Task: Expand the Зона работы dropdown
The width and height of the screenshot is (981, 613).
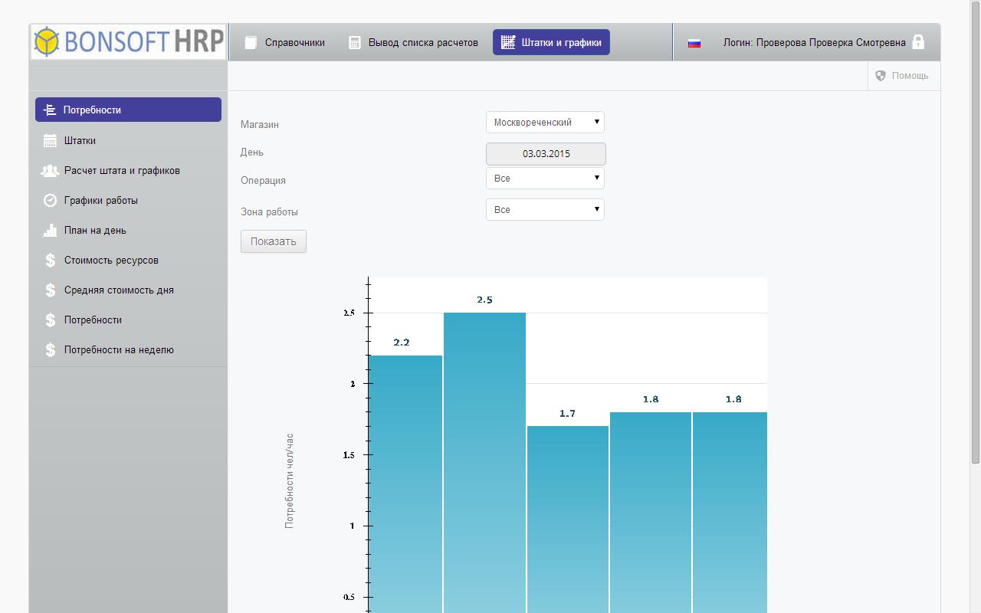Action: [545, 210]
